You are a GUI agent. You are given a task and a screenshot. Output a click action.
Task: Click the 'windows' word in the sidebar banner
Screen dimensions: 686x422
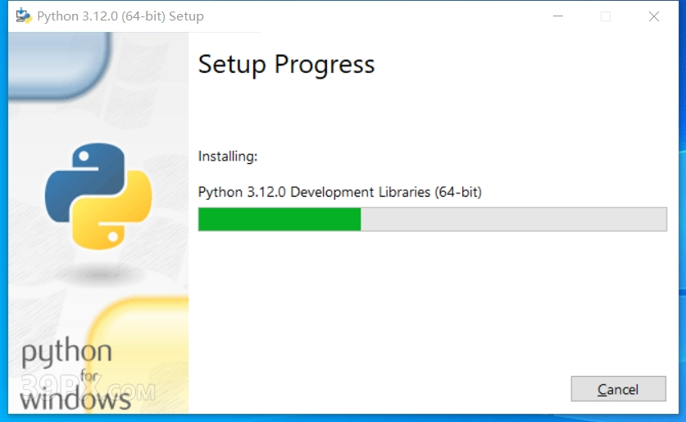click(x=75, y=399)
